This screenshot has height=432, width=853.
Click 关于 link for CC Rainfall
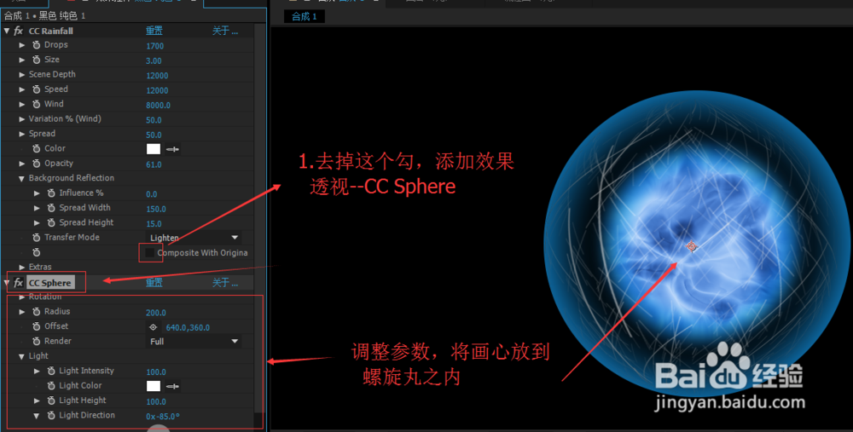224,31
